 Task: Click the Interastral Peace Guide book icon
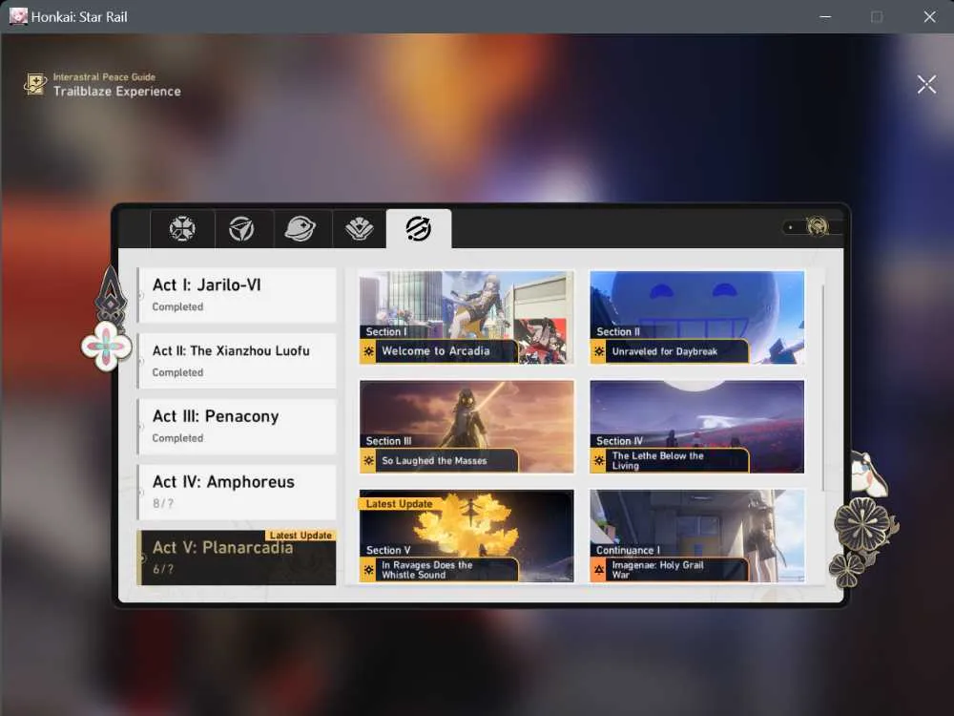pos(35,84)
